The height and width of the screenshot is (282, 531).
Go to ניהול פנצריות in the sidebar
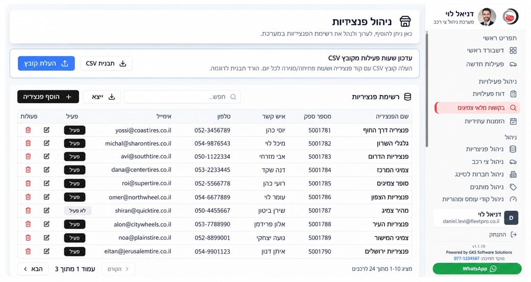[x=491, y=149]
